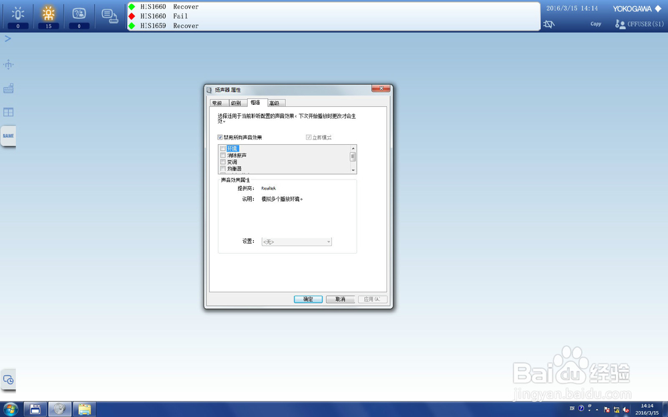The image size is (668, 417).
Task: Click the speaker icon in dialog title bar
Action: coord(209,90)
